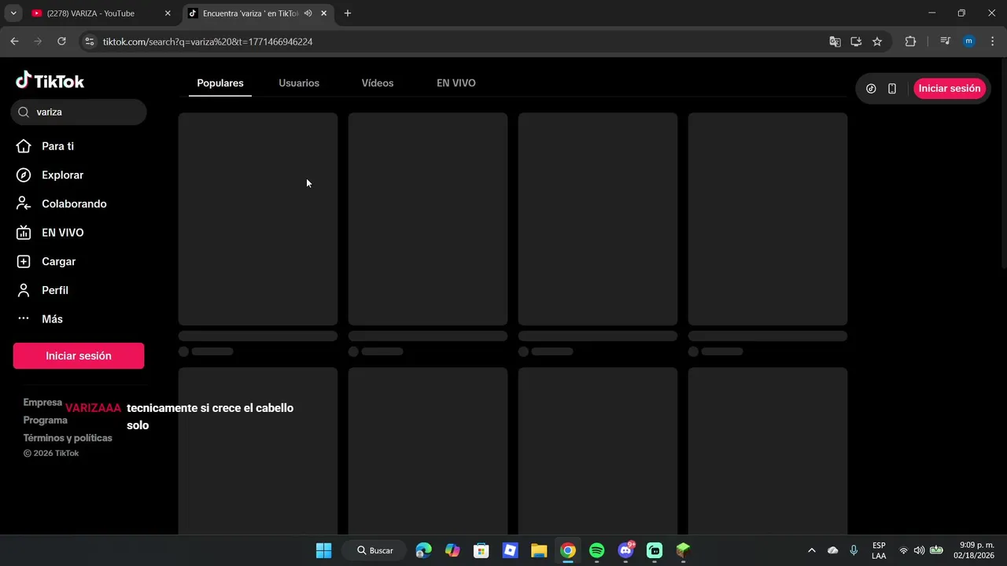The height and width of the screenshot is (566, 1007).
Task: Open the clock showing 9:09 p. m.
Action: tap(976, 550)
